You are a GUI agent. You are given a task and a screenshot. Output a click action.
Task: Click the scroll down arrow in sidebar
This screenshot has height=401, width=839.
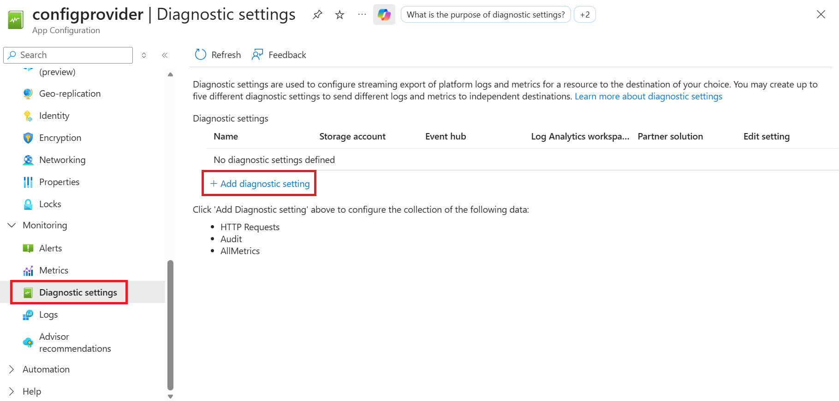coord(170,396)
